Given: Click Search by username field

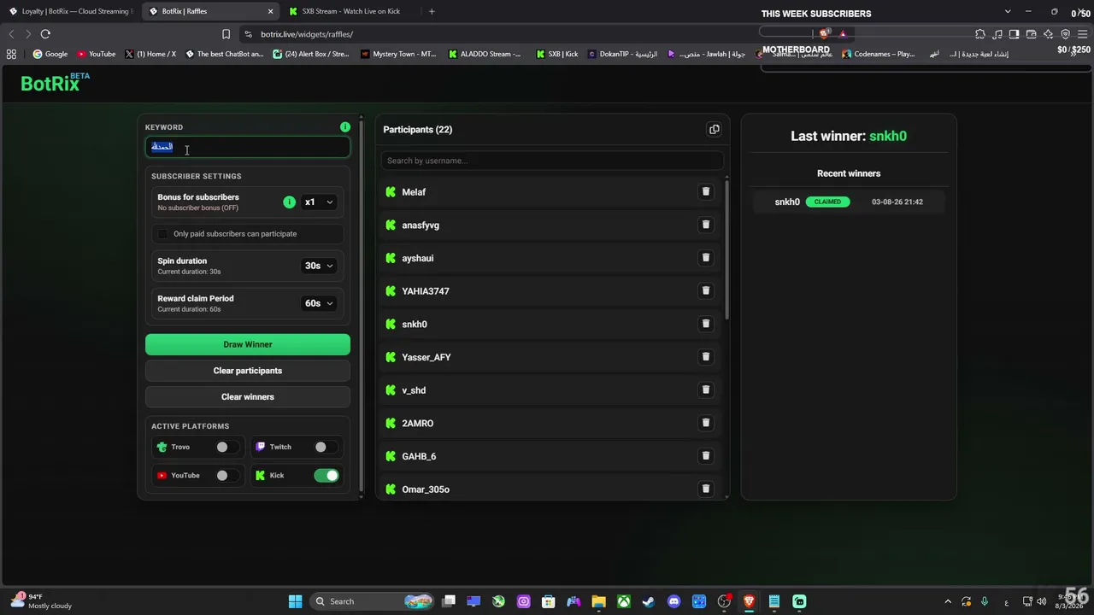Looking at the screenshot, I should tap(552, 161).
